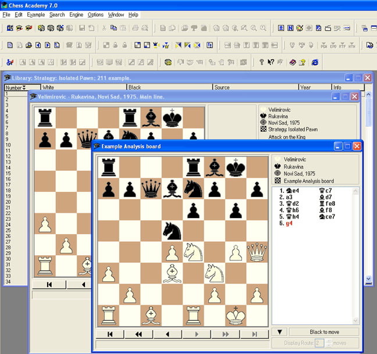This screenshot has width=377, height=354.
Task: Click the yellow question mark help icon
Action: (302, 62)
